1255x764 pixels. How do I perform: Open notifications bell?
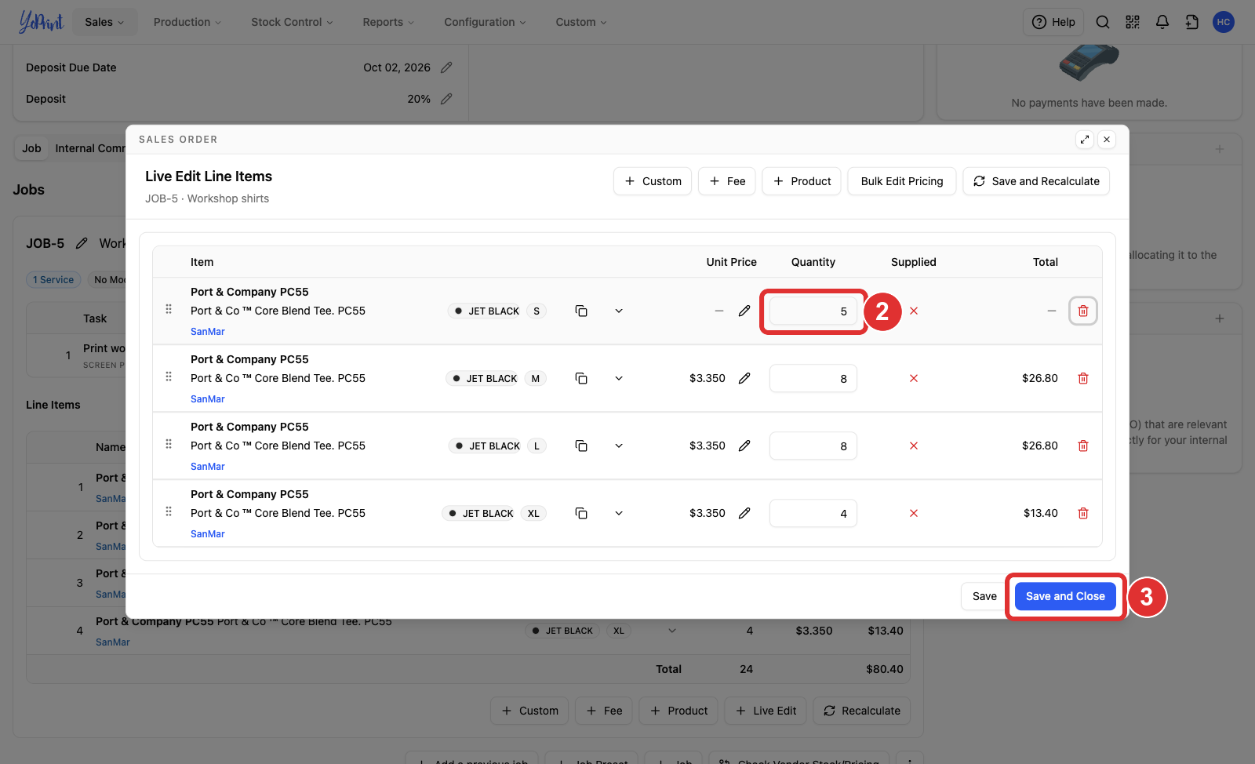[1162, 22]
